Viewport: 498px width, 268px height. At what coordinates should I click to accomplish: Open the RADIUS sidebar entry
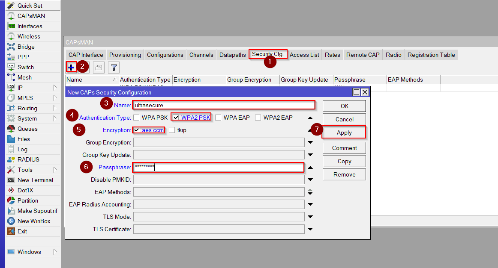(x=28, y=159)
